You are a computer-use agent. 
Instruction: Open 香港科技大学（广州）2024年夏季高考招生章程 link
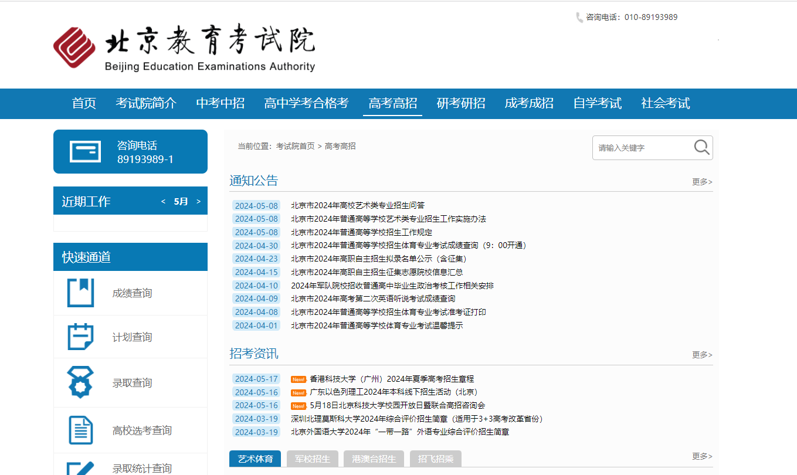pyautogui.click(x=391, y=379)
